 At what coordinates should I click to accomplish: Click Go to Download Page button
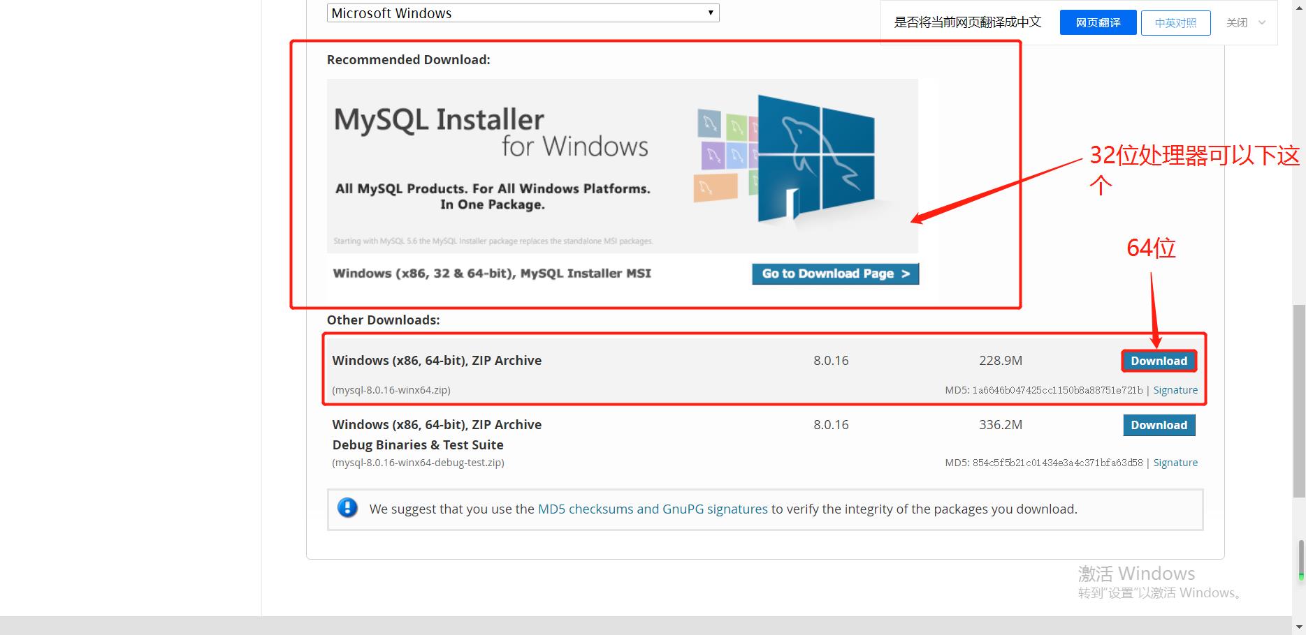point(835,274)
